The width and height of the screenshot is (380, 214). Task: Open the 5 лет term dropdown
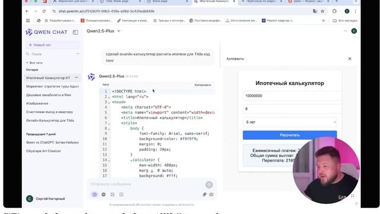click(290, 122)
